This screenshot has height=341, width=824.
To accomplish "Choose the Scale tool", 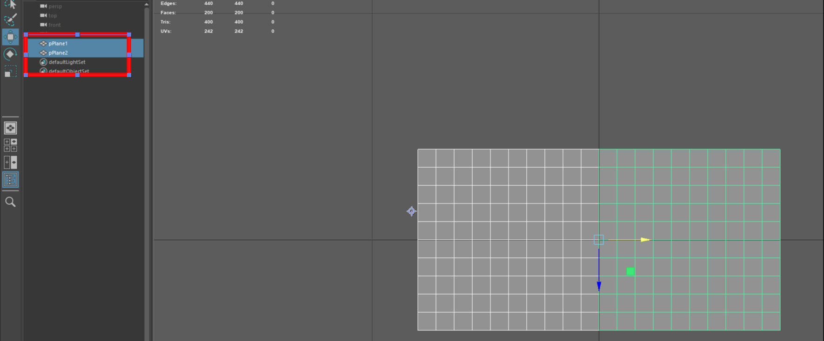I will [x=10, y=72].
